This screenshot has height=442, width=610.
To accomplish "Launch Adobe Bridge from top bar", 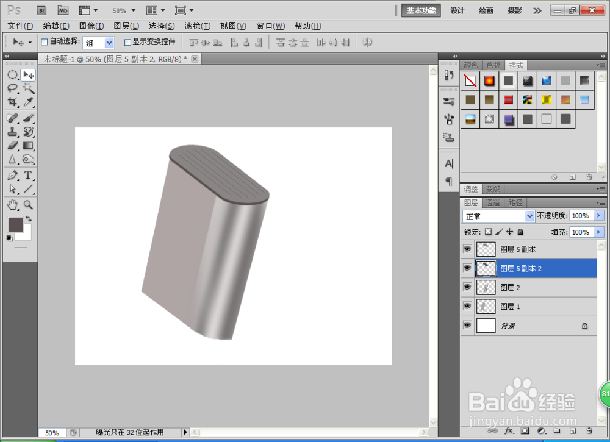I will click(x=41, y=10).
